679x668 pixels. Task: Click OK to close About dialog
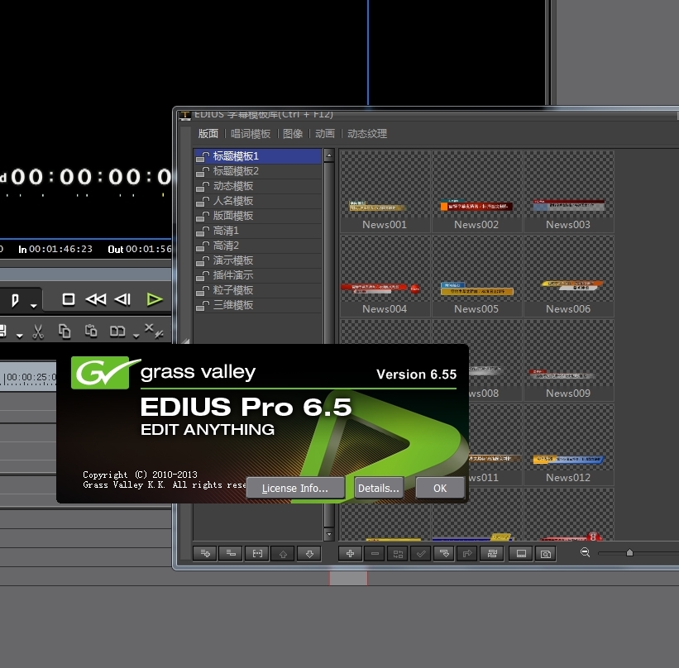(440, 488)
